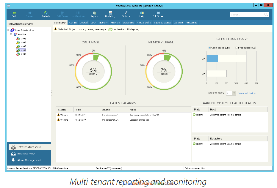Open the Overall tab
277x188 pixels.
click(x=84, y=23)
